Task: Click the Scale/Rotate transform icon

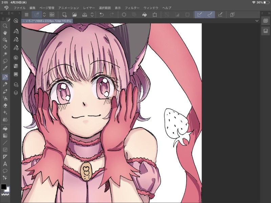Action: coord(155,15)
